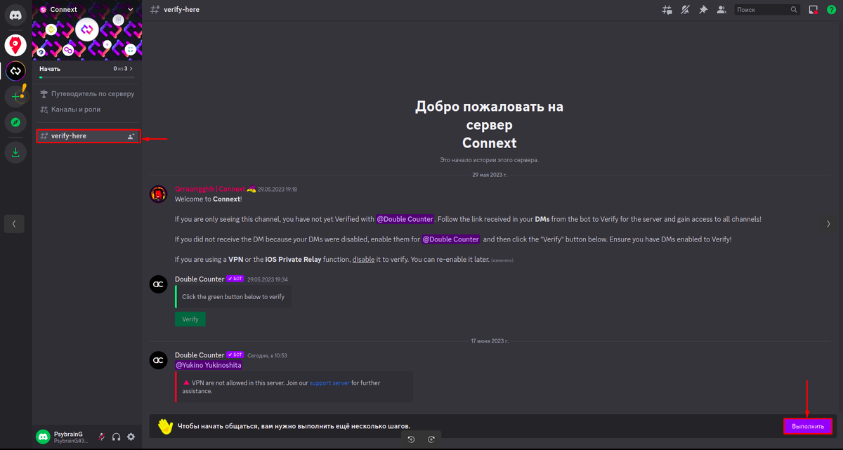
Task: Click the PsybrainG username in user panel
Action: coord(68,434)
